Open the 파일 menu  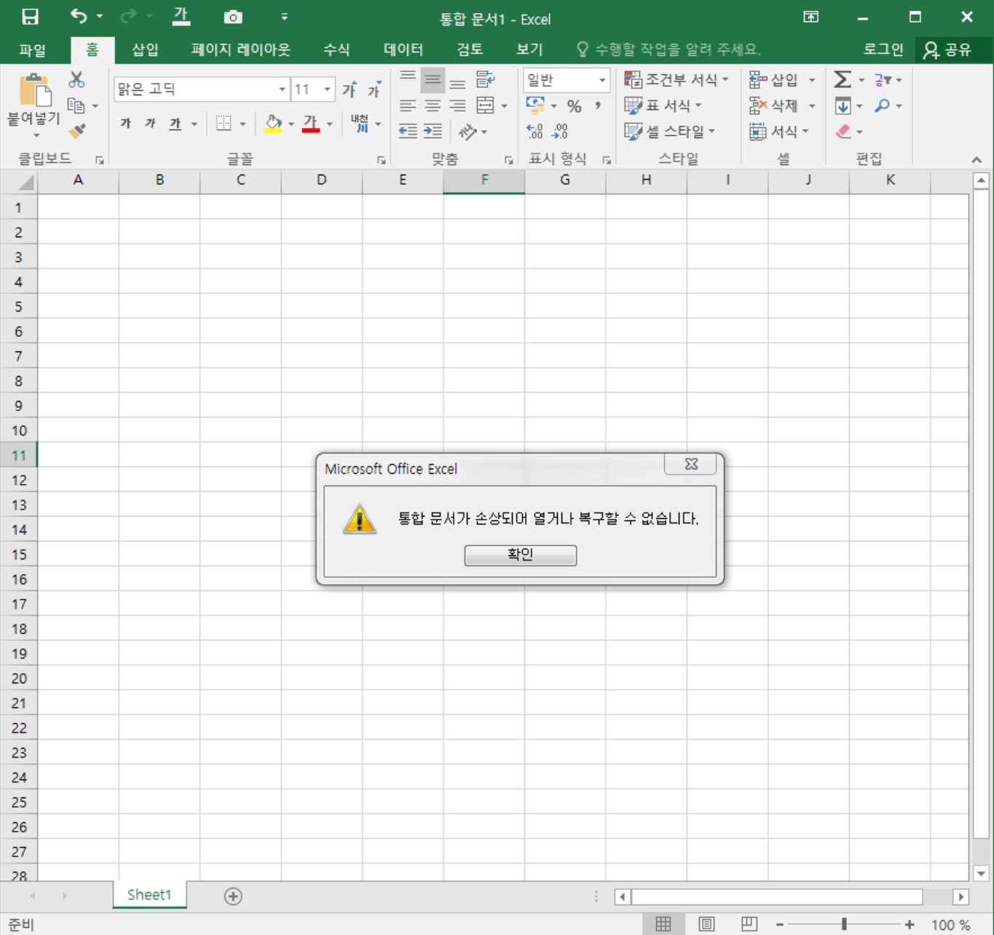coord(31,49)
